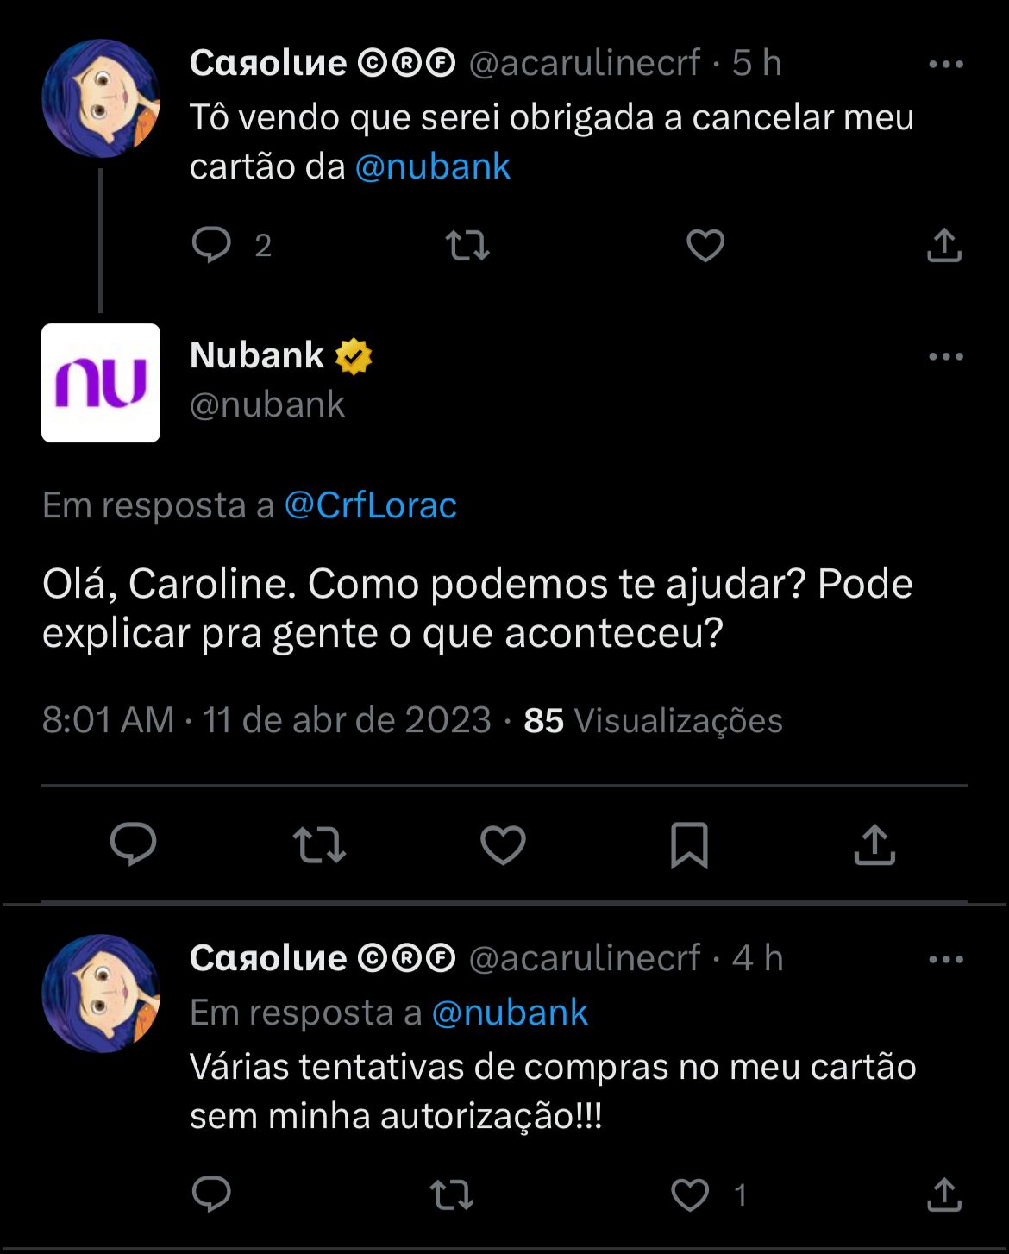The height and width of the screenshot is (1254, 1009).
Task: Open more options on Caroline's first tweet
Action: (946, 64)
